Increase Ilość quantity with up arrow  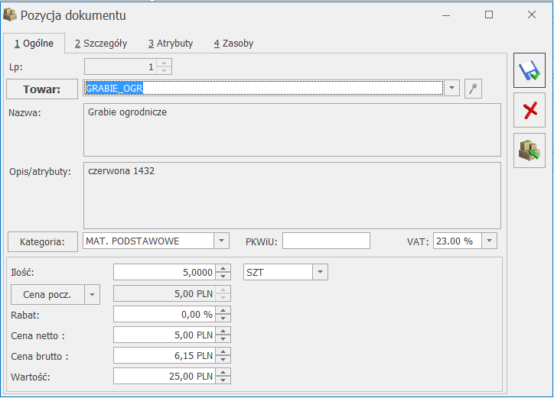[x=223, y=268]
